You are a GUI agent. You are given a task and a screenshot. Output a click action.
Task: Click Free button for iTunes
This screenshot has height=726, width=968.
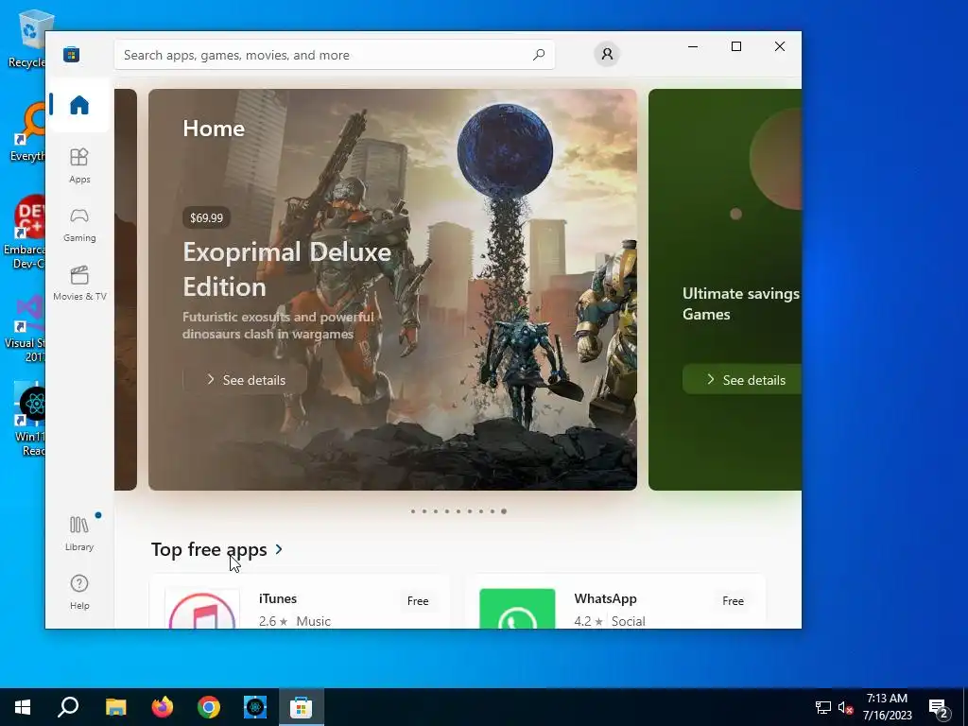click(x=418, y=600)
